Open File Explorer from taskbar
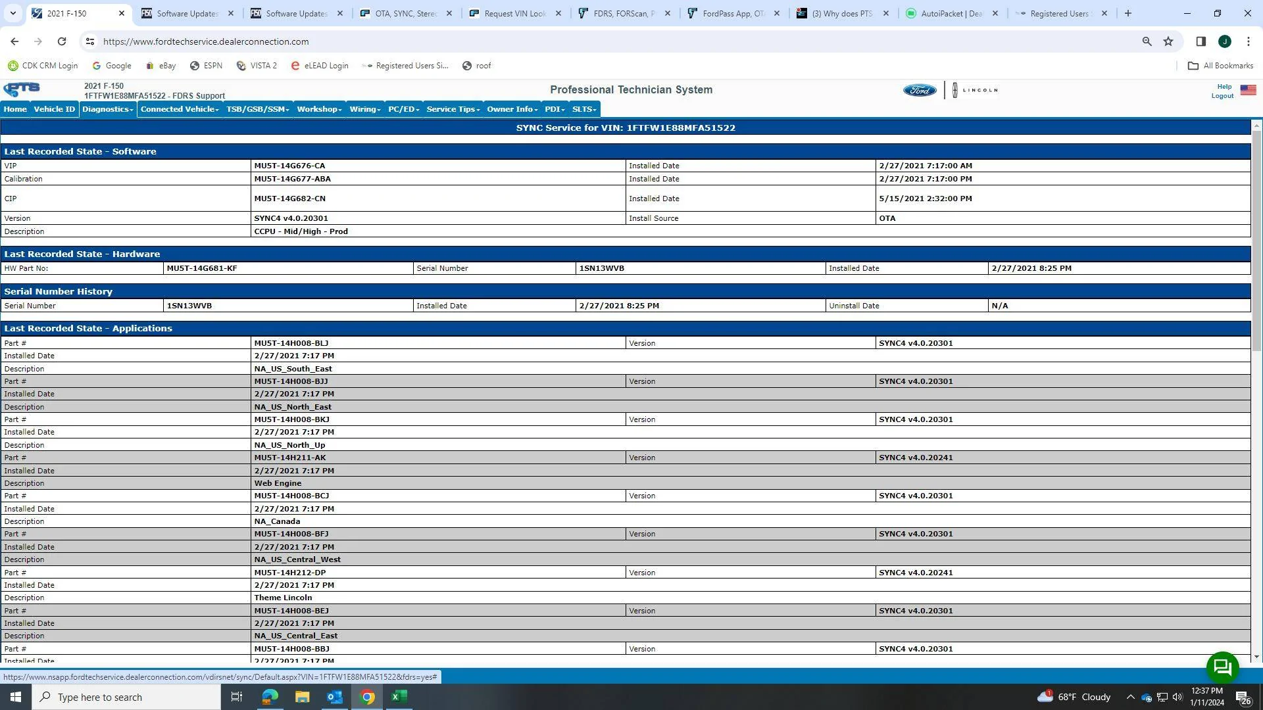 (302, 697)
